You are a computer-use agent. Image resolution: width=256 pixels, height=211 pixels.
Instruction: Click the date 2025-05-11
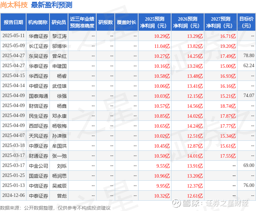coord(13,36)
